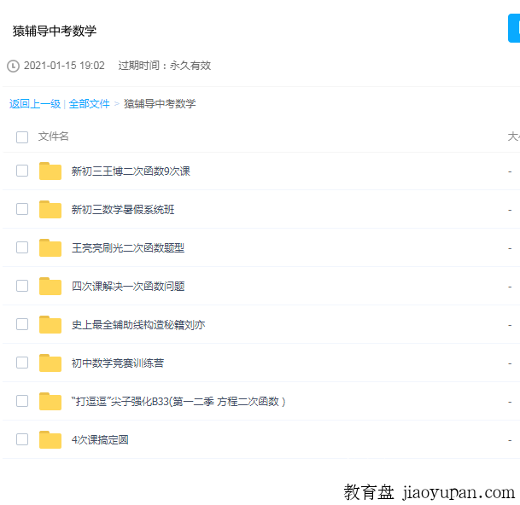Check the box for 4次课搞定圆
Screen dimensions: 520x505
(x=22, y=439)
